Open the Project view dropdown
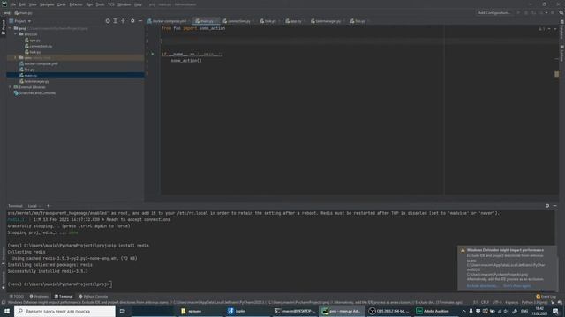This screenshot has width=565, height=317. (x=20, y=21)
